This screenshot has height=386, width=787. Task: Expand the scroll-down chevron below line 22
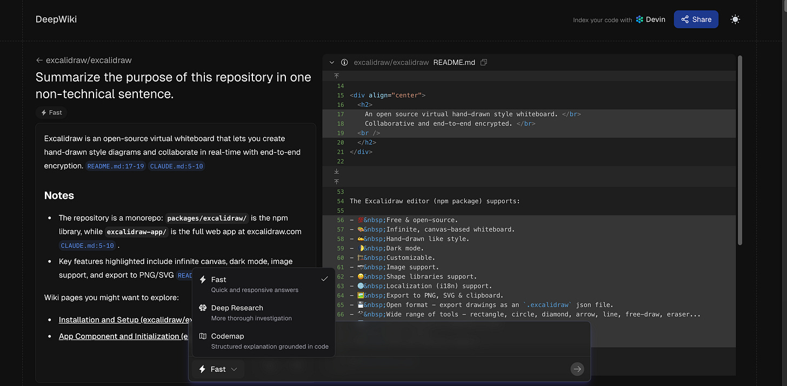point(336,171)
